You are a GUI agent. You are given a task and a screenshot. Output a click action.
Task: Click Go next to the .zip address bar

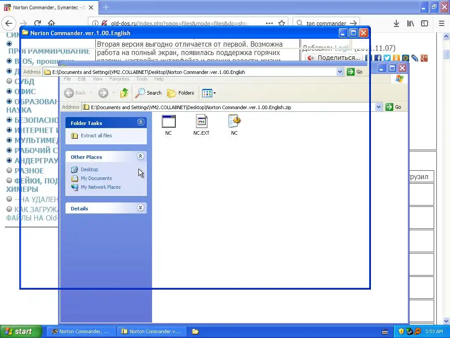pos(393,107)
